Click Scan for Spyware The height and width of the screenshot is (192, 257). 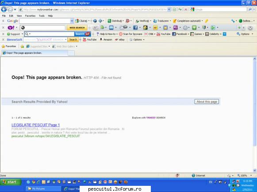pyautogui.click(x=130, y=34)
